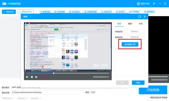Screen dimensions: 169x101
Task: Click the 添加截取片断 button
Action: tap(130, 44)
